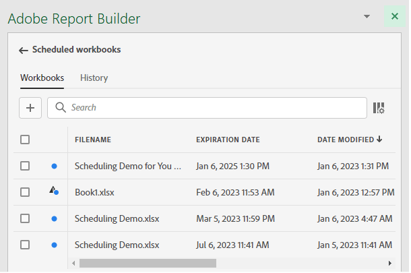Switch to the History tab
This screenshot has height=273, width=411.
click(x=94, y=78)
